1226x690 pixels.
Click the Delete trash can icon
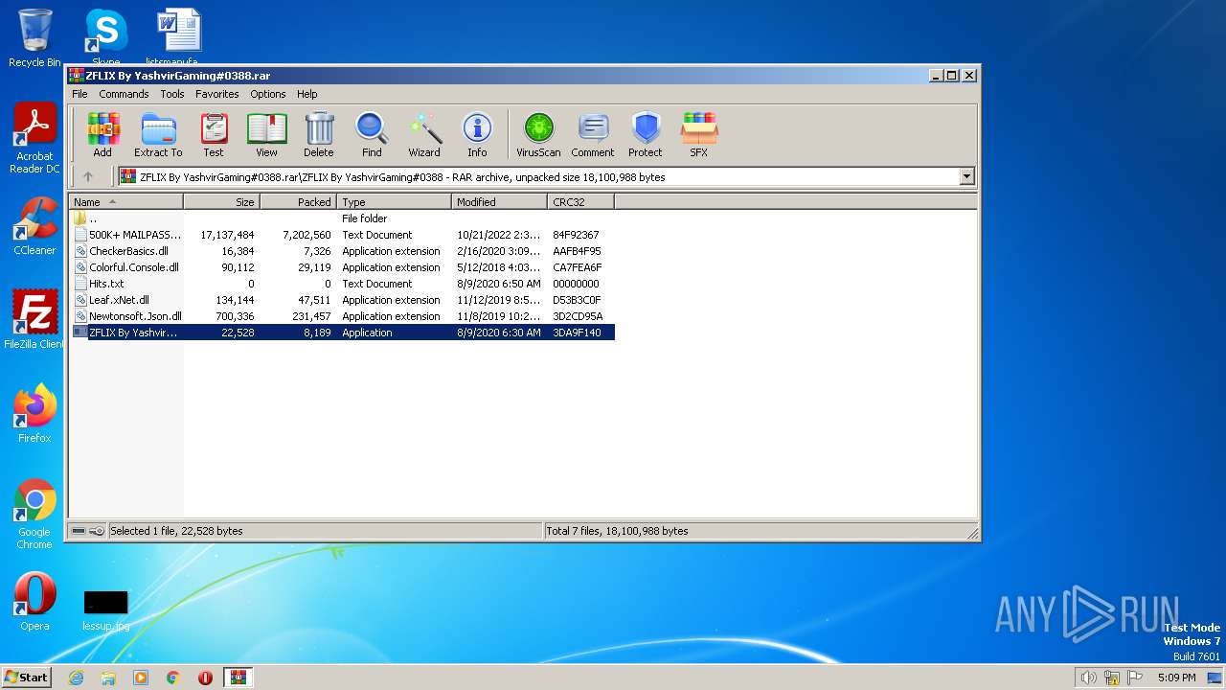tap(319, 134)
